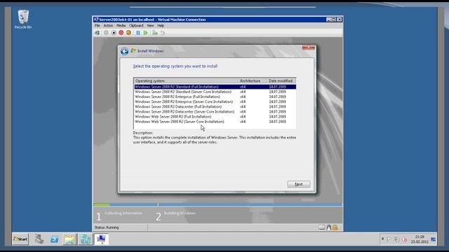Click the greyed Start VM toolbar icon
The width and height of the screenshot is (449, 252).
click(106, 33)
